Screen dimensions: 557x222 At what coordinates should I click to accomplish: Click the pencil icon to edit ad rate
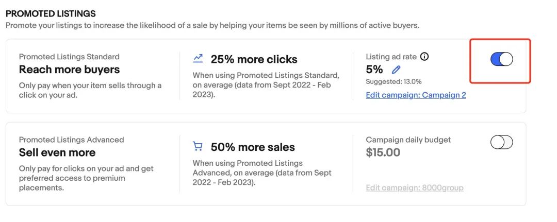pos(396,70)
